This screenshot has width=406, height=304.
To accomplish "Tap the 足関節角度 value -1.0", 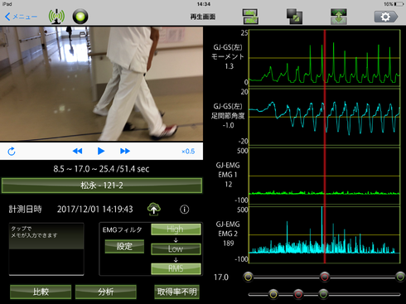I will click(228, 125).
